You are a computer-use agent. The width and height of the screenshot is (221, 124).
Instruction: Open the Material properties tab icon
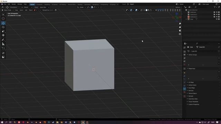point(184,92)
